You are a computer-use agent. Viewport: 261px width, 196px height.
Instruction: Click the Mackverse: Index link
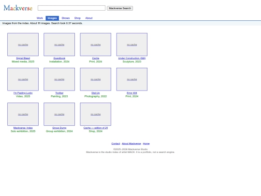tap(23, 128)
